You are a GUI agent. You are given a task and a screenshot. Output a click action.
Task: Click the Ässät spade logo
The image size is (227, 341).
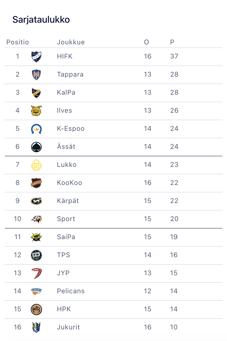coord(36,147)
